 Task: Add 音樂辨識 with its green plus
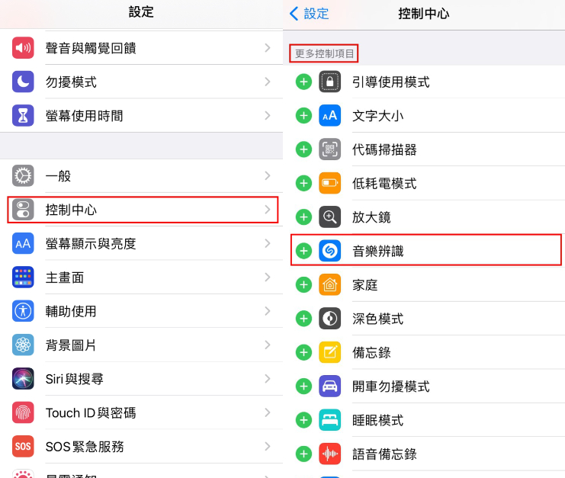(x=303, y=251)
